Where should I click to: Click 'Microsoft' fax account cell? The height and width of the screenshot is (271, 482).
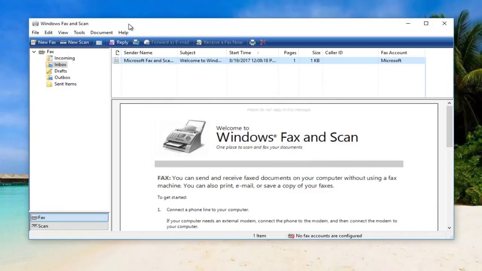(x=391, y=60)
